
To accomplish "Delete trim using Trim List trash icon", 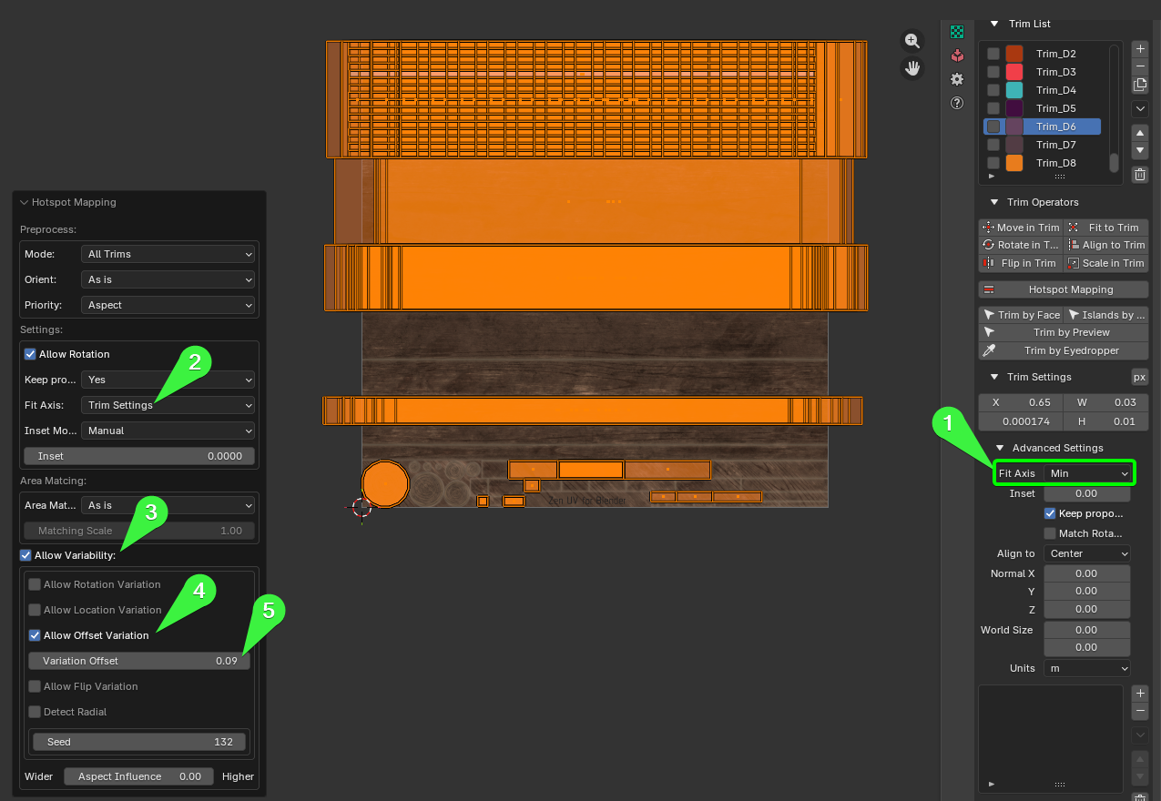I will coord(1140,175).
